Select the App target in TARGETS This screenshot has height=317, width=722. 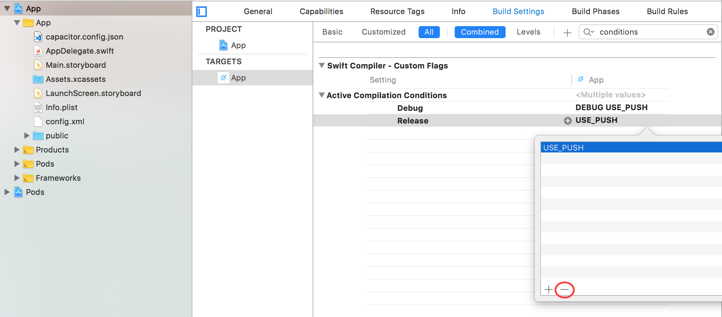tap(238, 78)
